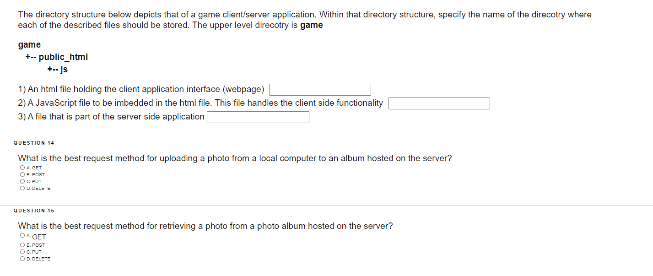This screenshot has width=653, height=276.
Task: Click the uploading photo question text
Action: [x=235, y=158]
